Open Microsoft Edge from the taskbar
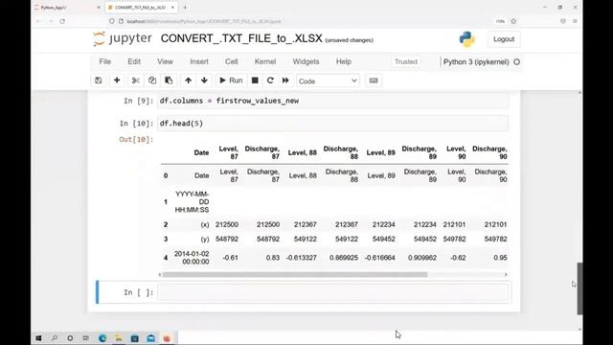Viewport: 613px width, 345px height. (102, 338)
